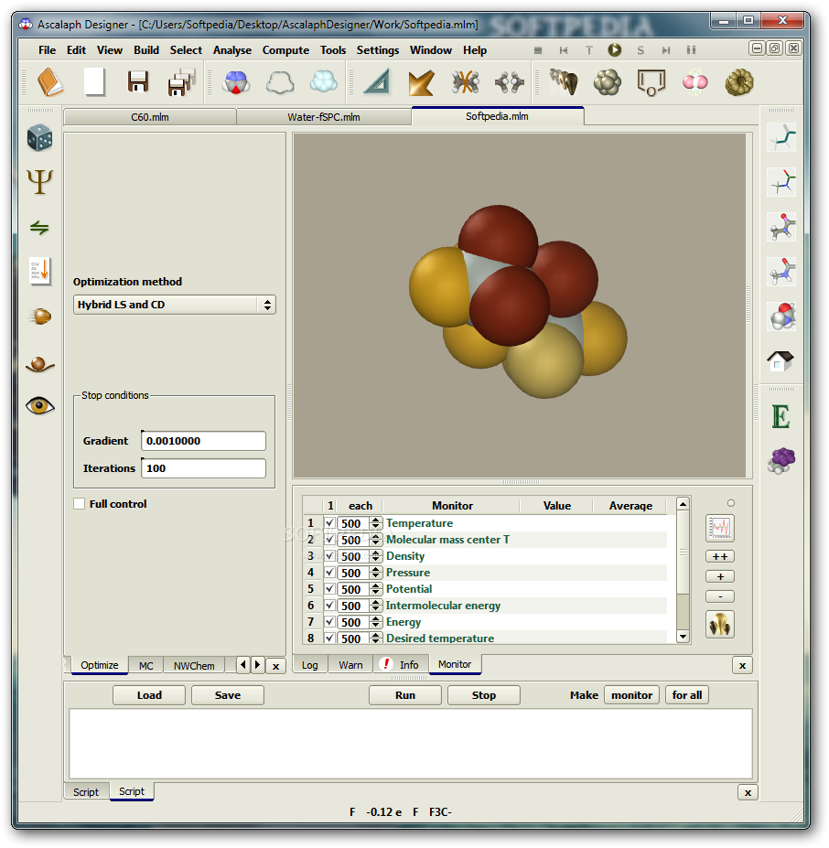Uncheck the Desired temperature checkbox
829x848 pixels.
329,639
